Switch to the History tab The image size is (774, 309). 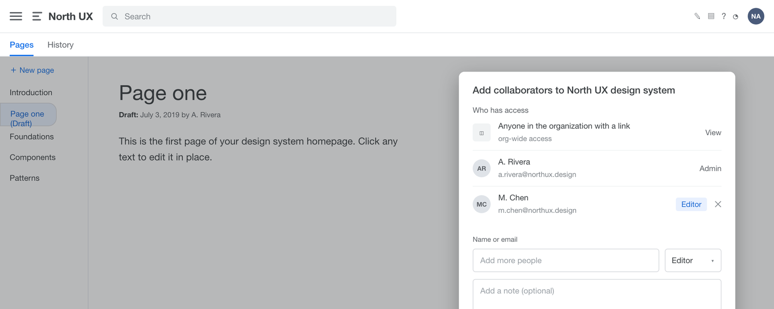pyautogui.click(x=60, y=45)
